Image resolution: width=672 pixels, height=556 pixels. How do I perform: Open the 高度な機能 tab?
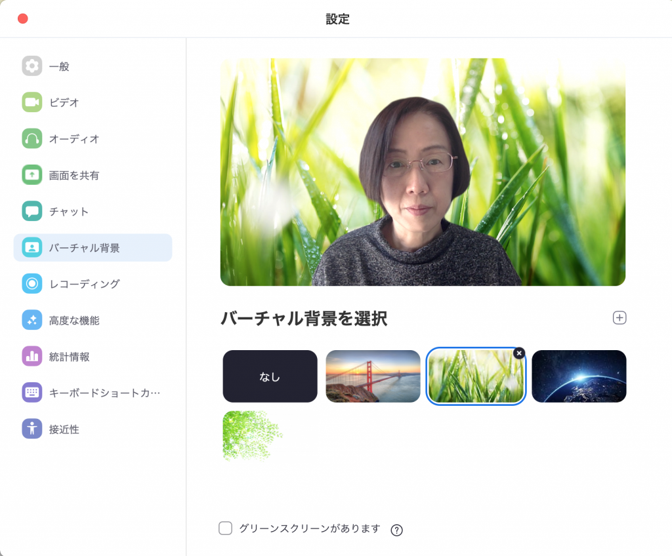(x=93, y=320)
